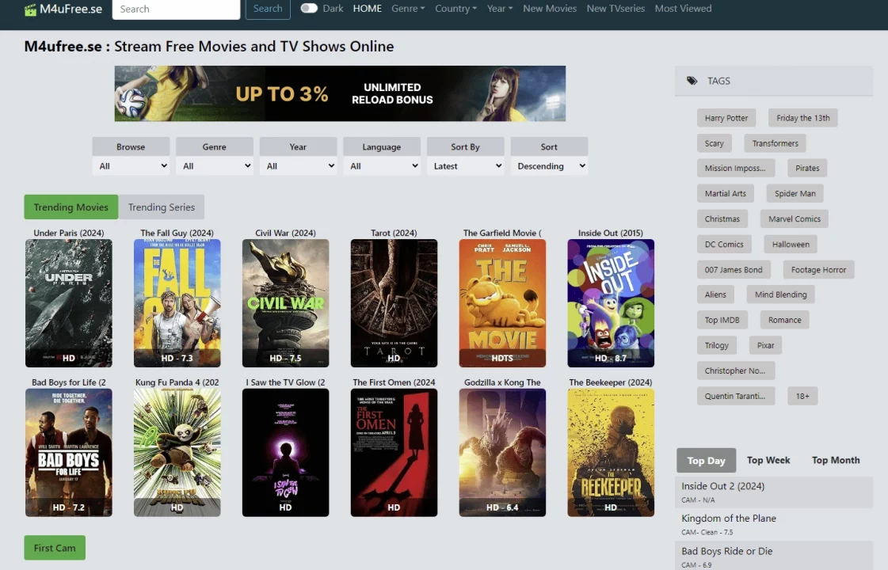Click into the Search input field

176,9
